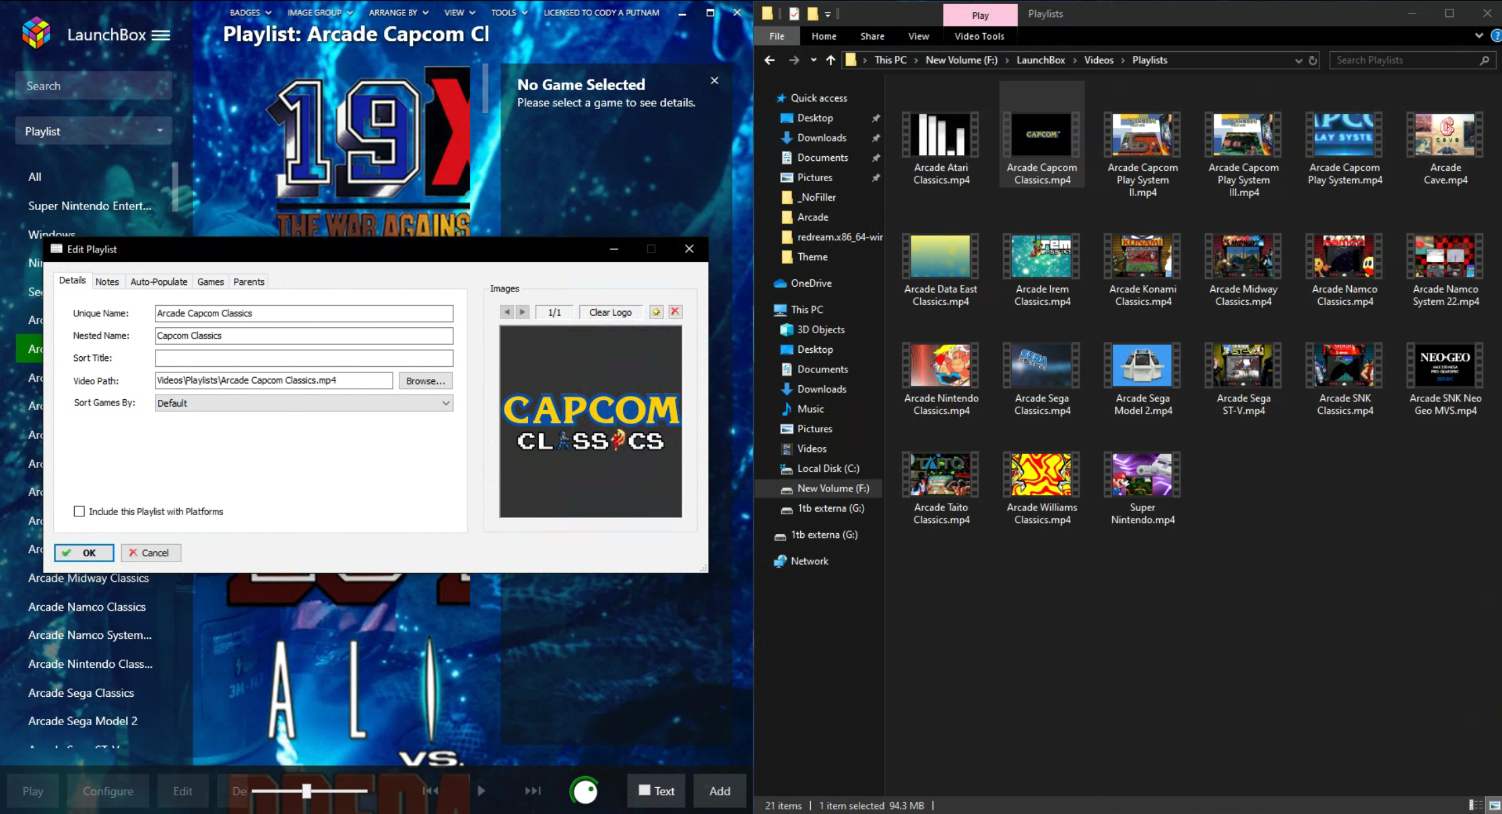Click the previous image arrow
The height and width of the screenshot is (814, 1502).
(507, 312)
